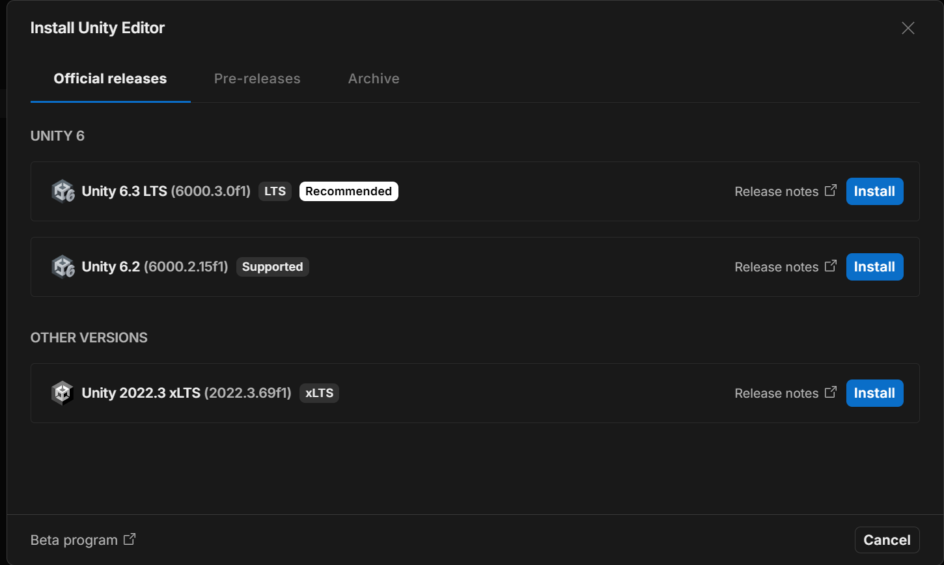Click the Unity 6.2 cube icon
This screenshot has height=565, width=944.
coord(63,267)
